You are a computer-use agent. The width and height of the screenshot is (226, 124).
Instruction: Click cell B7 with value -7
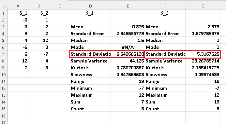coord(38,54)
